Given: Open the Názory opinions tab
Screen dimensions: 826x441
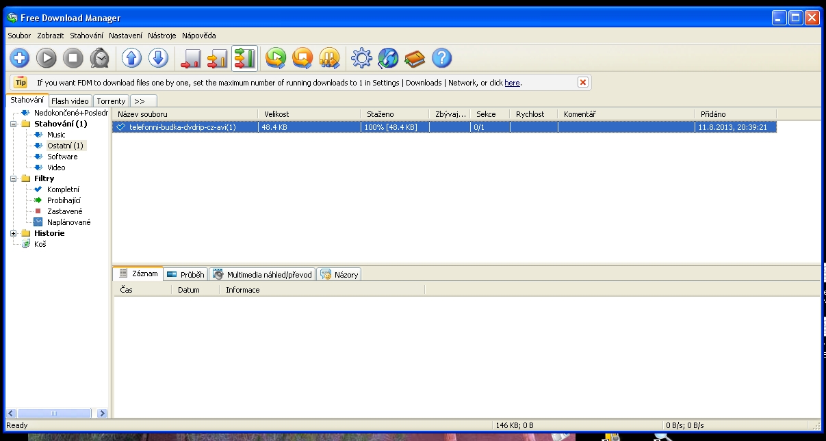Looking at the screenshot, I should [x=339, y=274].
